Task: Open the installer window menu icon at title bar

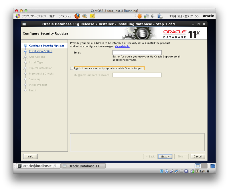Action: [24, 24]
